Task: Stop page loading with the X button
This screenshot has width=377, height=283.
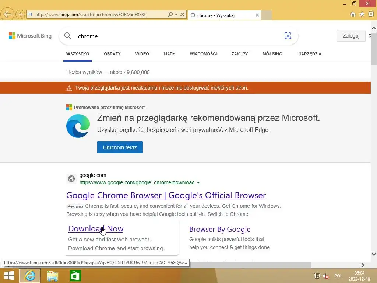Action: pyautogui.click(x=182, y=14)
